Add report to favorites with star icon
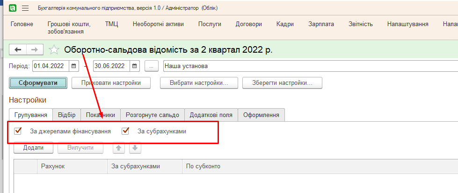 pos(54,49)
